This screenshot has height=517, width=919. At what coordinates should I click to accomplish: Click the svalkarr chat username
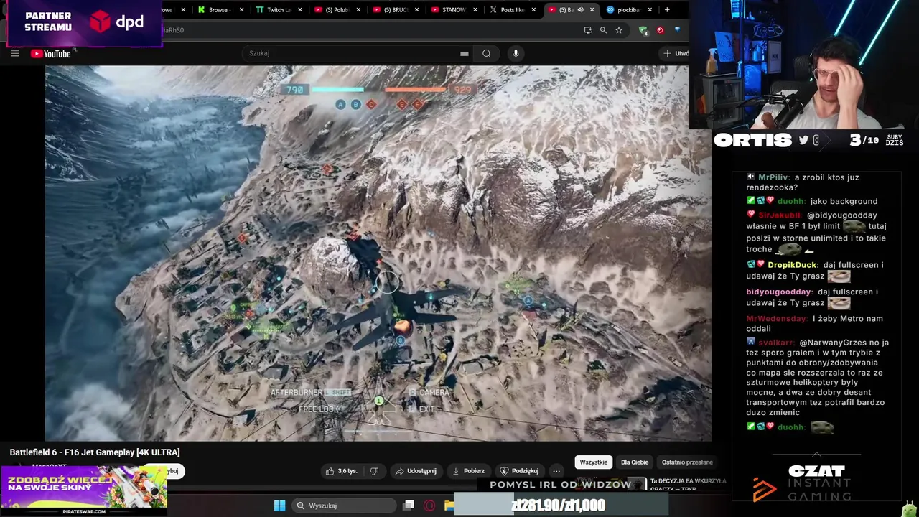click(775, 343)
